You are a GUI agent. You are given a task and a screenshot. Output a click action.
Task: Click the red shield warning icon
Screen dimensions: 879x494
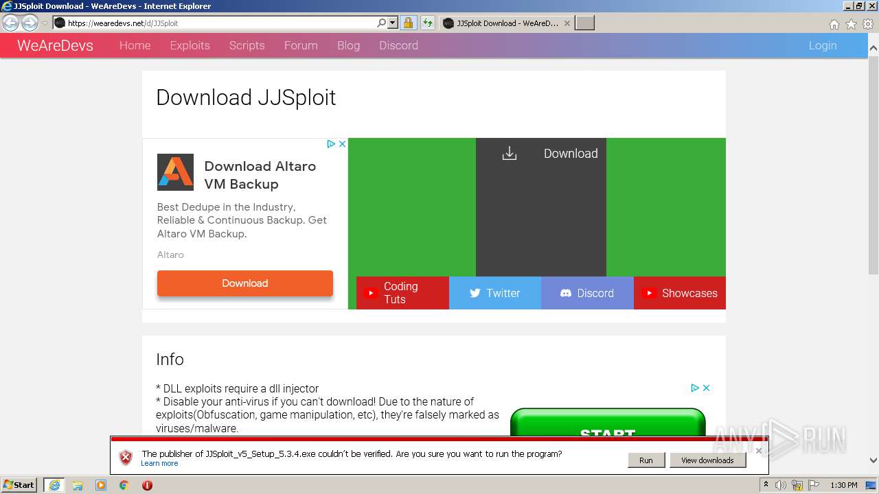(126, 458)
